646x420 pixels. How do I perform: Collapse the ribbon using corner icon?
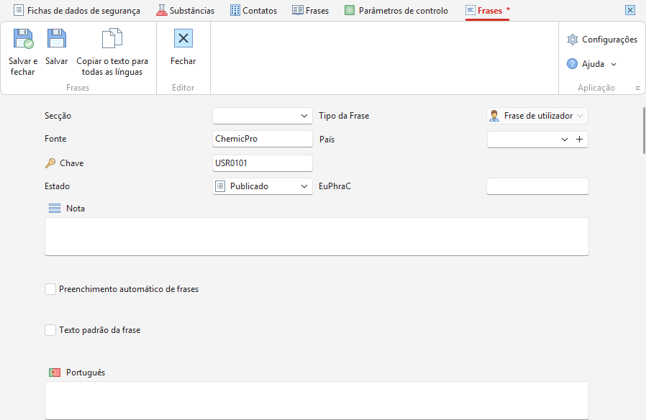638,88
